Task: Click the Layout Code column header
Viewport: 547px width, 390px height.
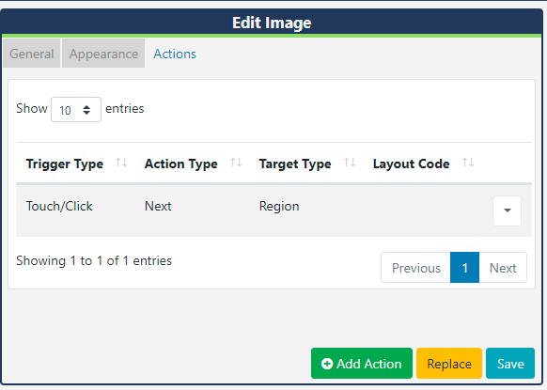Action: [x=412, y=164]
